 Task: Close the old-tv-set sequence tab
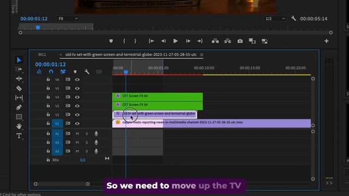(61, 54)
